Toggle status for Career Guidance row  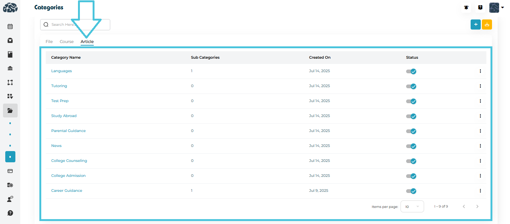point(411,191)
